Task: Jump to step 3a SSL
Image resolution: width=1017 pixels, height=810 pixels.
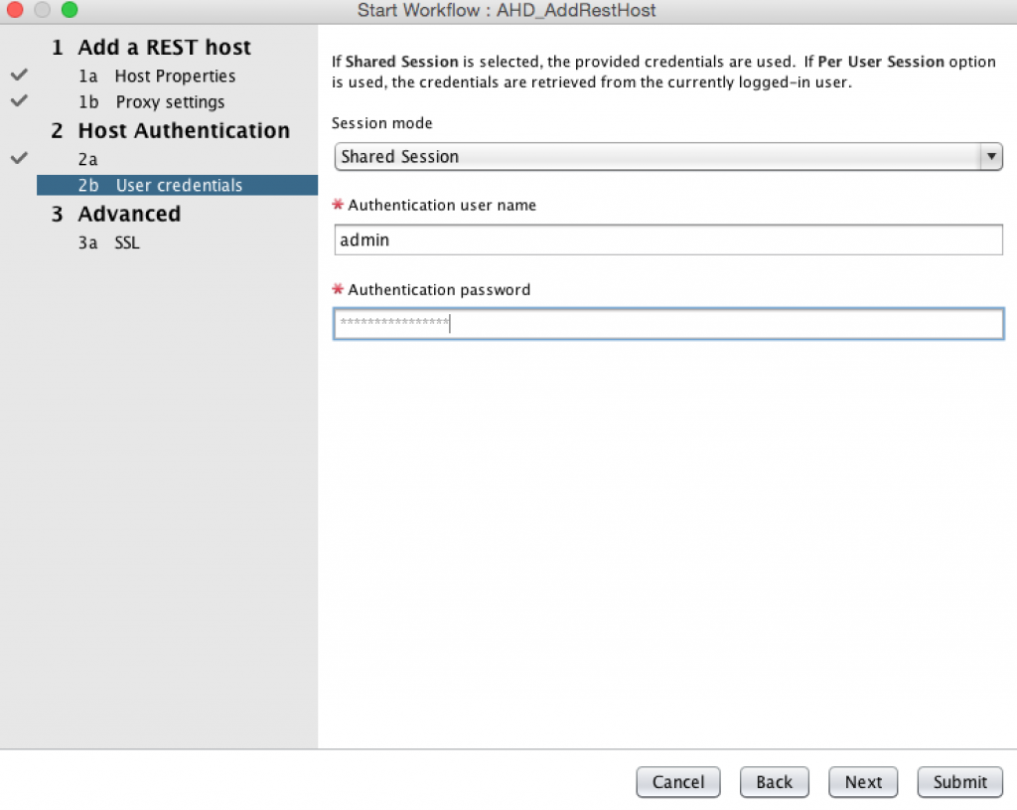Action: (109, 243)
